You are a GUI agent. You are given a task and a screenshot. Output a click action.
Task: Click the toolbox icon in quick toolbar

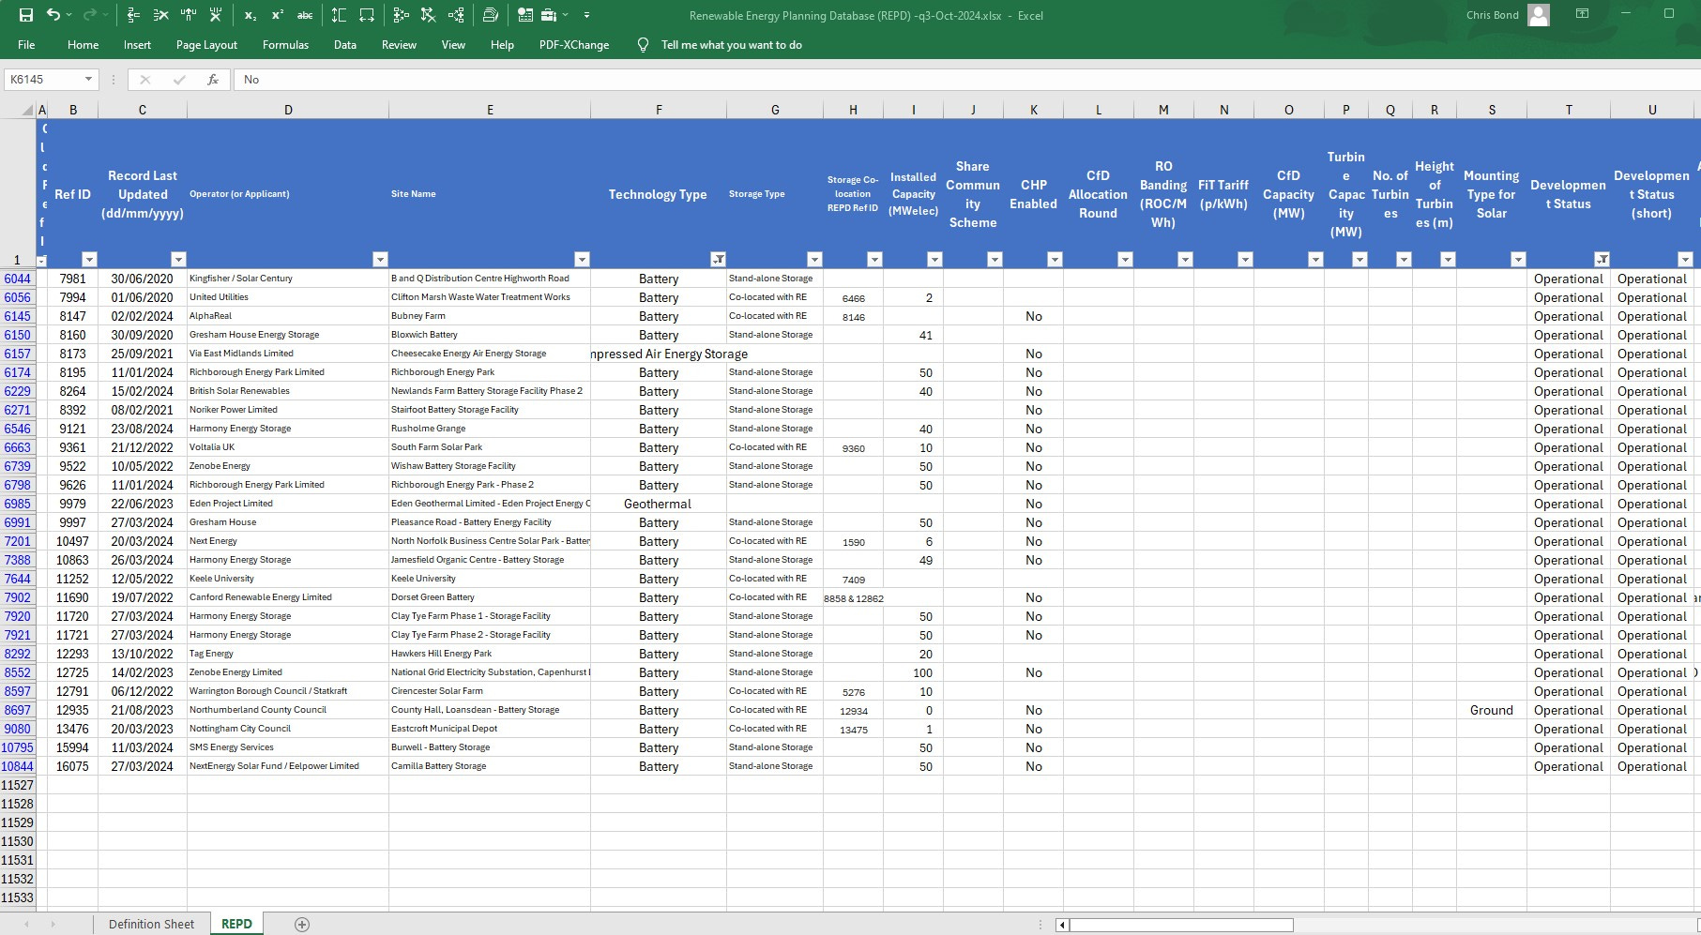coord(549,15)
